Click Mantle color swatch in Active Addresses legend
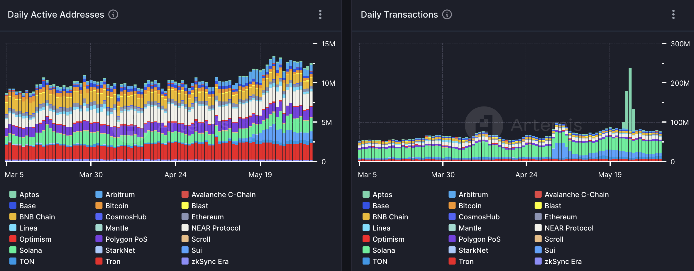The height and width of the screenshot is (271, 694). (x=99, y=228)
